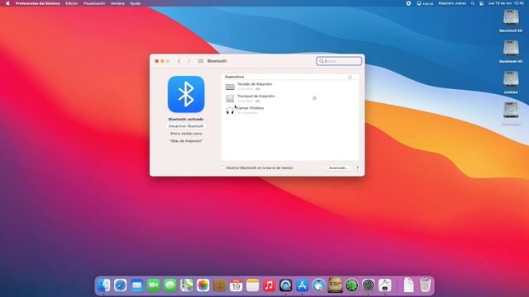This screenshot has width=529, height=297.
Task: Open the Untitled drive on desktop
Action: (x=511, y=82)
